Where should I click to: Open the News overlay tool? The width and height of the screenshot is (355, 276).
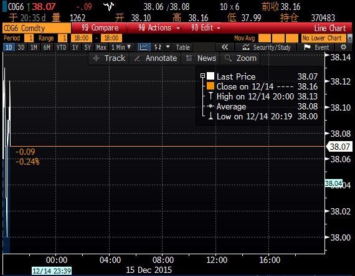pyautogui.click(x=201, y=58)
